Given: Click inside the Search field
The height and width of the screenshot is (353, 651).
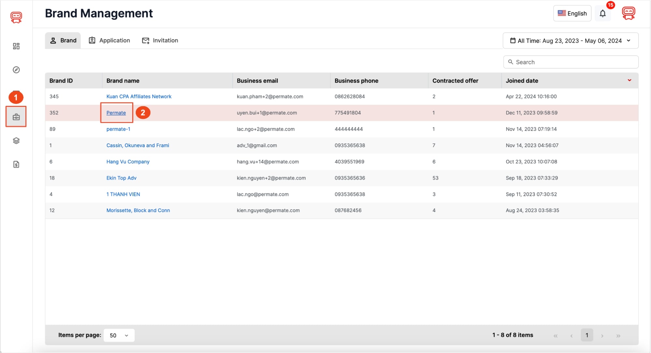Looking at the screenshot, I should coord(571,62).
